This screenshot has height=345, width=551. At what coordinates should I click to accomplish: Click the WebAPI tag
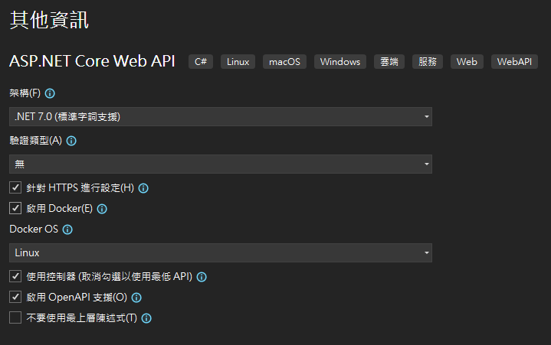click(514, 62)
